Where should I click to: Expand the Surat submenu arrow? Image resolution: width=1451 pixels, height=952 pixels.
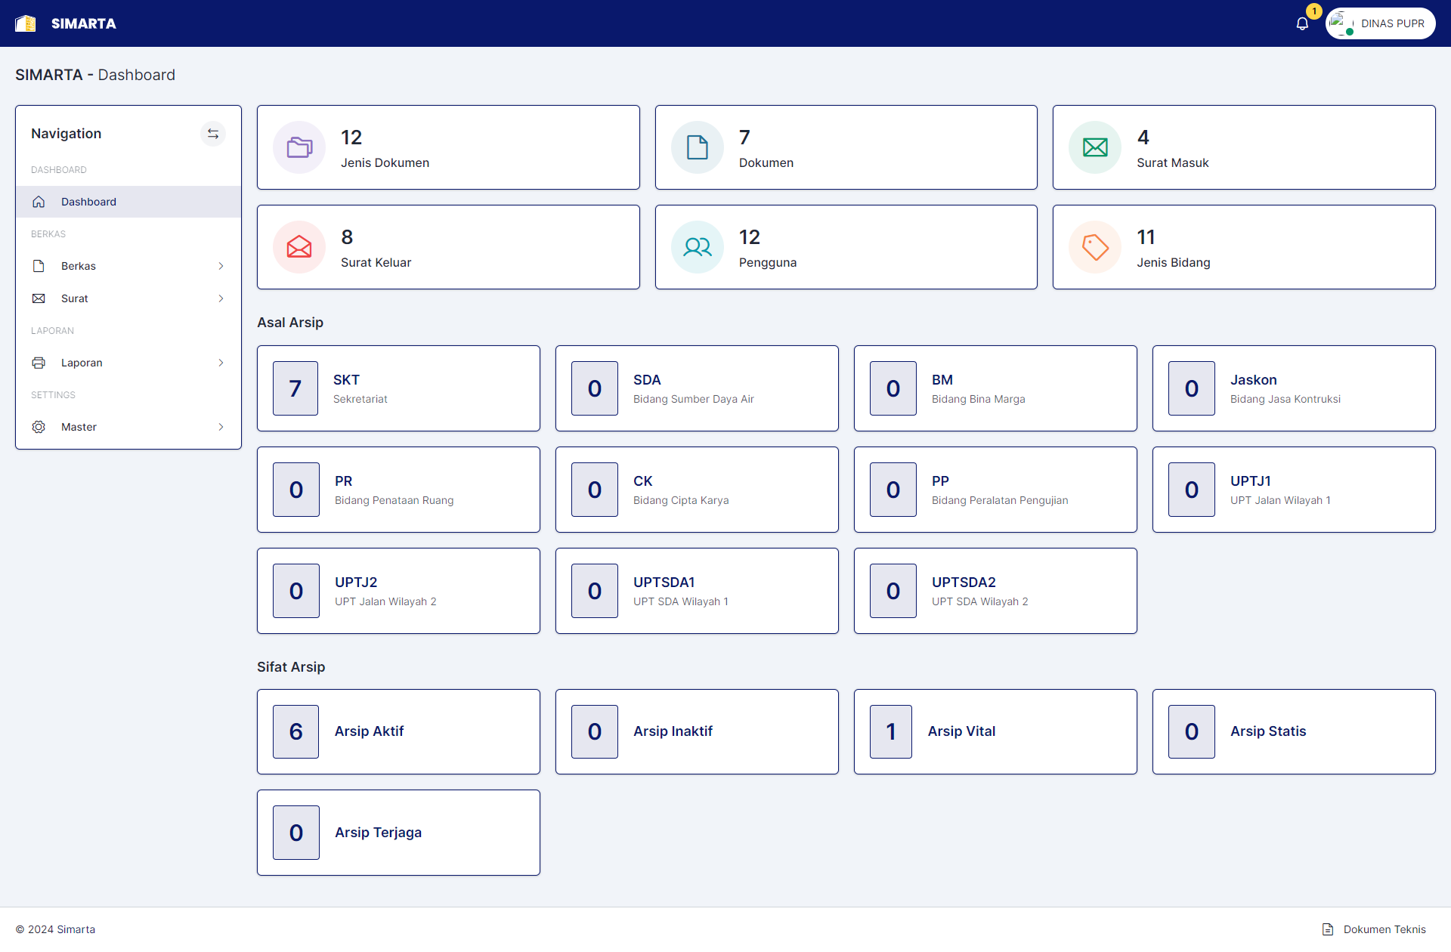click(221, 298)
